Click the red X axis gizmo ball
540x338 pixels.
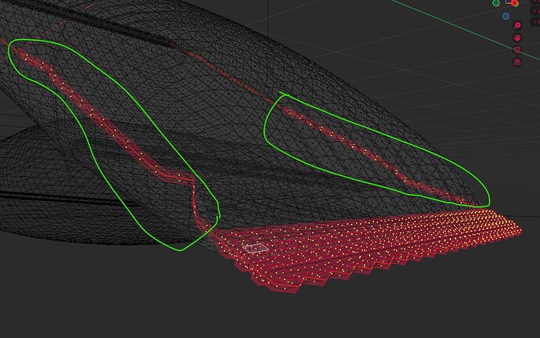(x=514, y=3)
